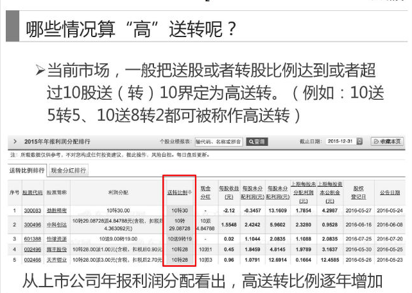Image resolution: width=412 pixels, height=293 pixels.
Task: Select the 2.4242 value in 中科创达 row
Action: pos(252,225)
